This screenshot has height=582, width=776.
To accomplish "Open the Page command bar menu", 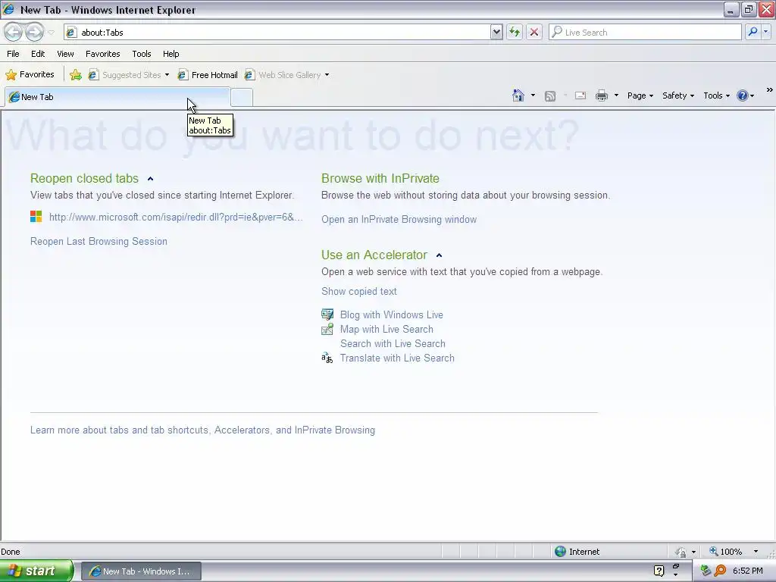I will tap(640, 95).
